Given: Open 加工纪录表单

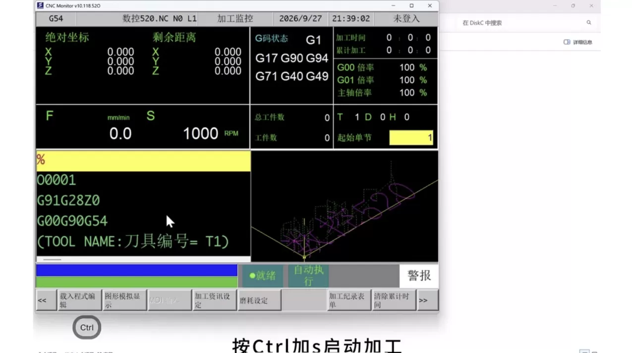Looking at the screenshot, I should [349, 300].
